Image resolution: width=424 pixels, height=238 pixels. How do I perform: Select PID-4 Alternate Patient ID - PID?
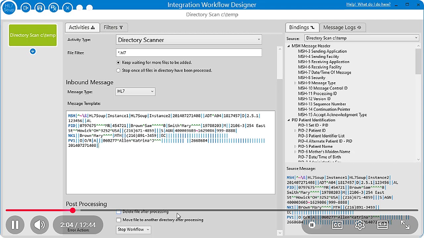click(x=325, y=141)
